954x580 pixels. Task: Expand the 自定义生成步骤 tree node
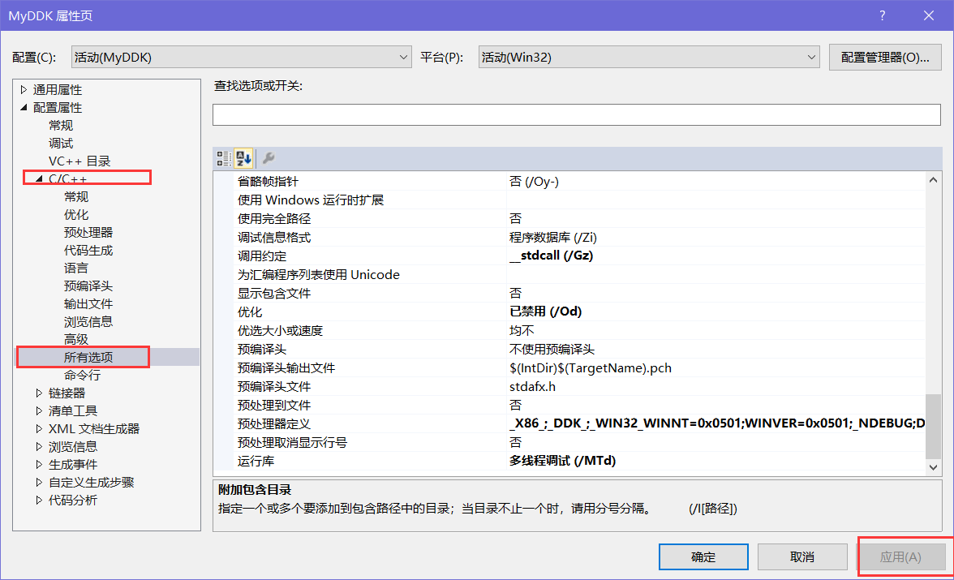(x=40, y=482)
